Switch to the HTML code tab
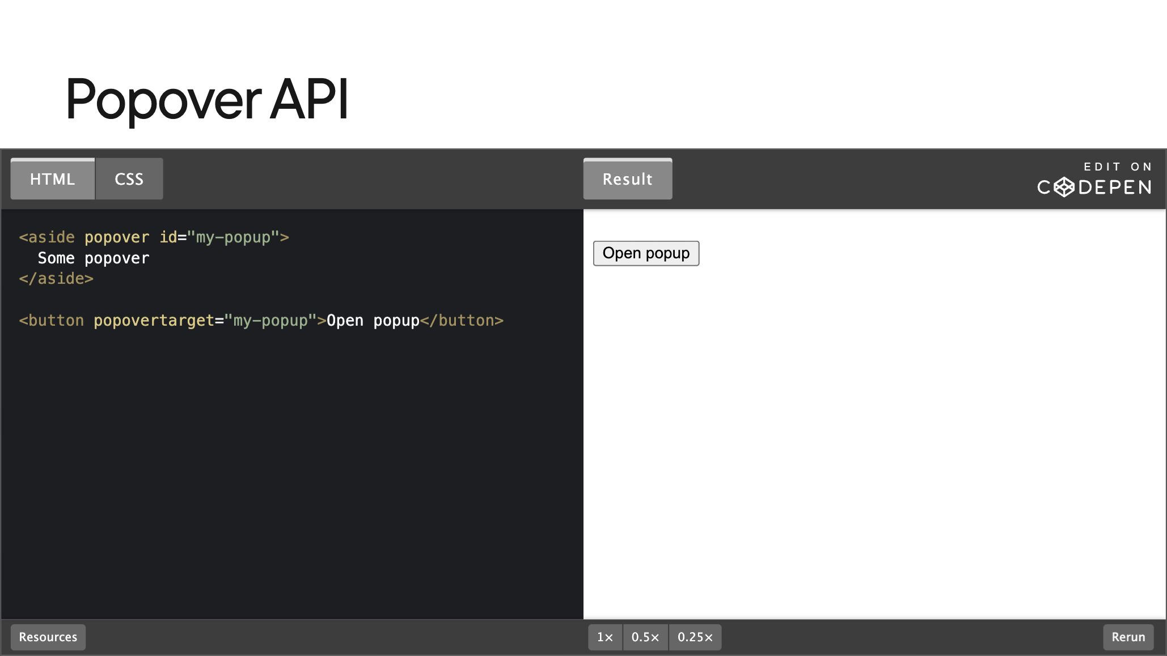1167x656 pixels. coord(53,179)
